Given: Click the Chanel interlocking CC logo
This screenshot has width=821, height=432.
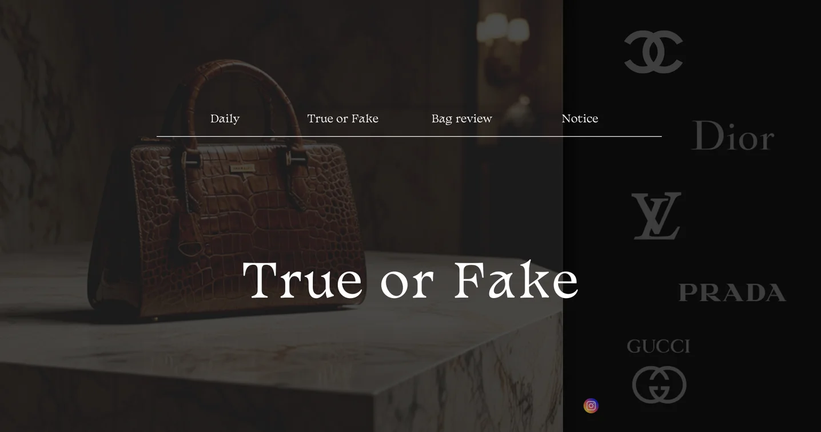Looking at the screenshot, I should (x=653, y=51).
